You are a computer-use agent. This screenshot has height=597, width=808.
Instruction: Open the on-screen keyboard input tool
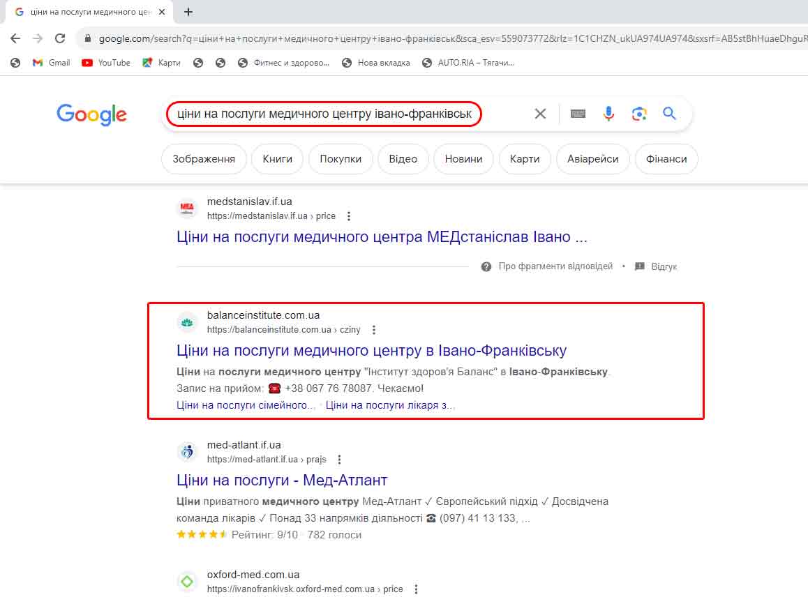point(578,114)
